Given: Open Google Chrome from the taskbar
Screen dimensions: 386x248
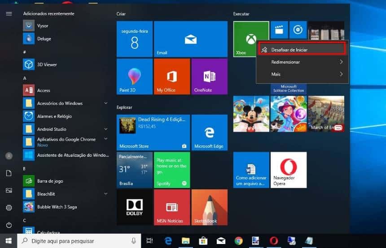Looking at the screenshot, I should pos(238,241).
